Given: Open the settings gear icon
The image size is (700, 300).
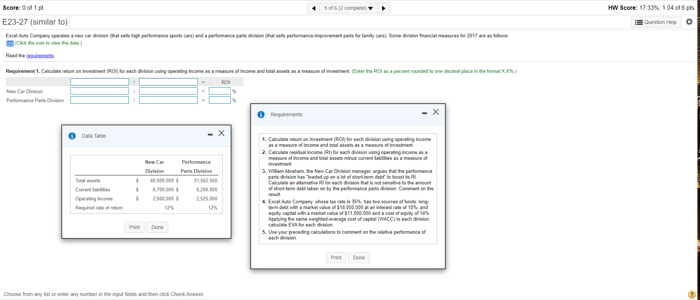Looking at the screenshot, I should (689, 22).
